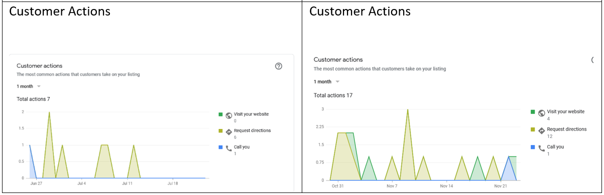Open the 1 month dropdown in right card
The width and height of the screenshot is (604, 195).
click(326, 81)
